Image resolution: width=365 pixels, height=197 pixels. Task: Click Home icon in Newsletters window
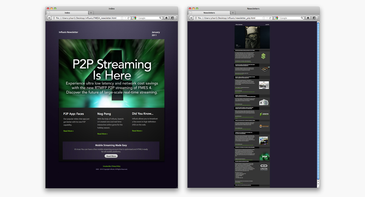coord(308,18)
